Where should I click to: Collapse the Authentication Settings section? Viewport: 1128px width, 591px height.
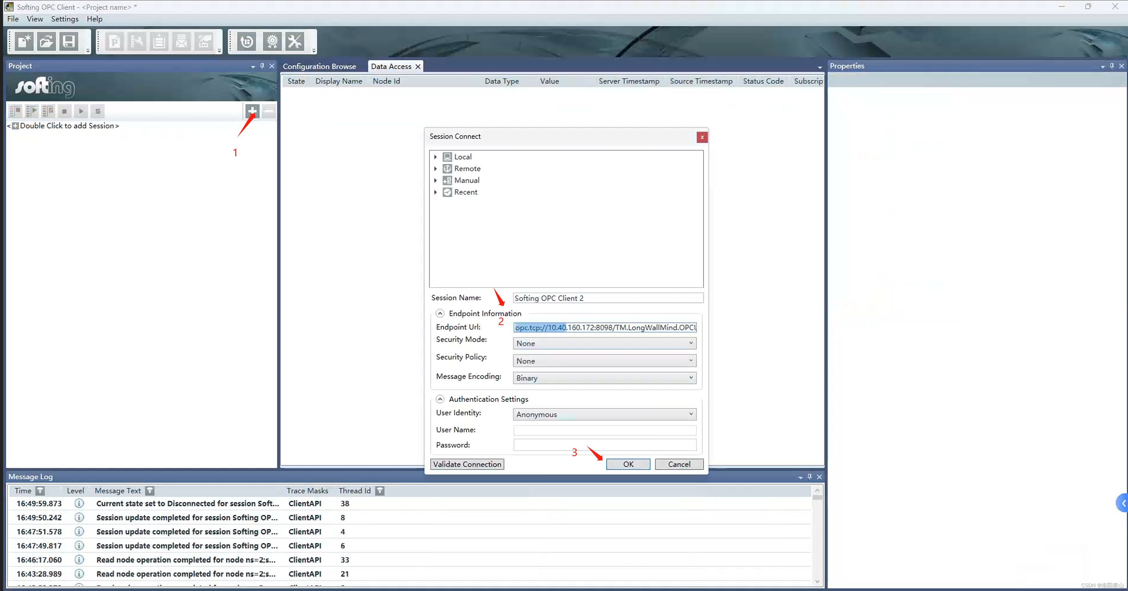[440, 399]
